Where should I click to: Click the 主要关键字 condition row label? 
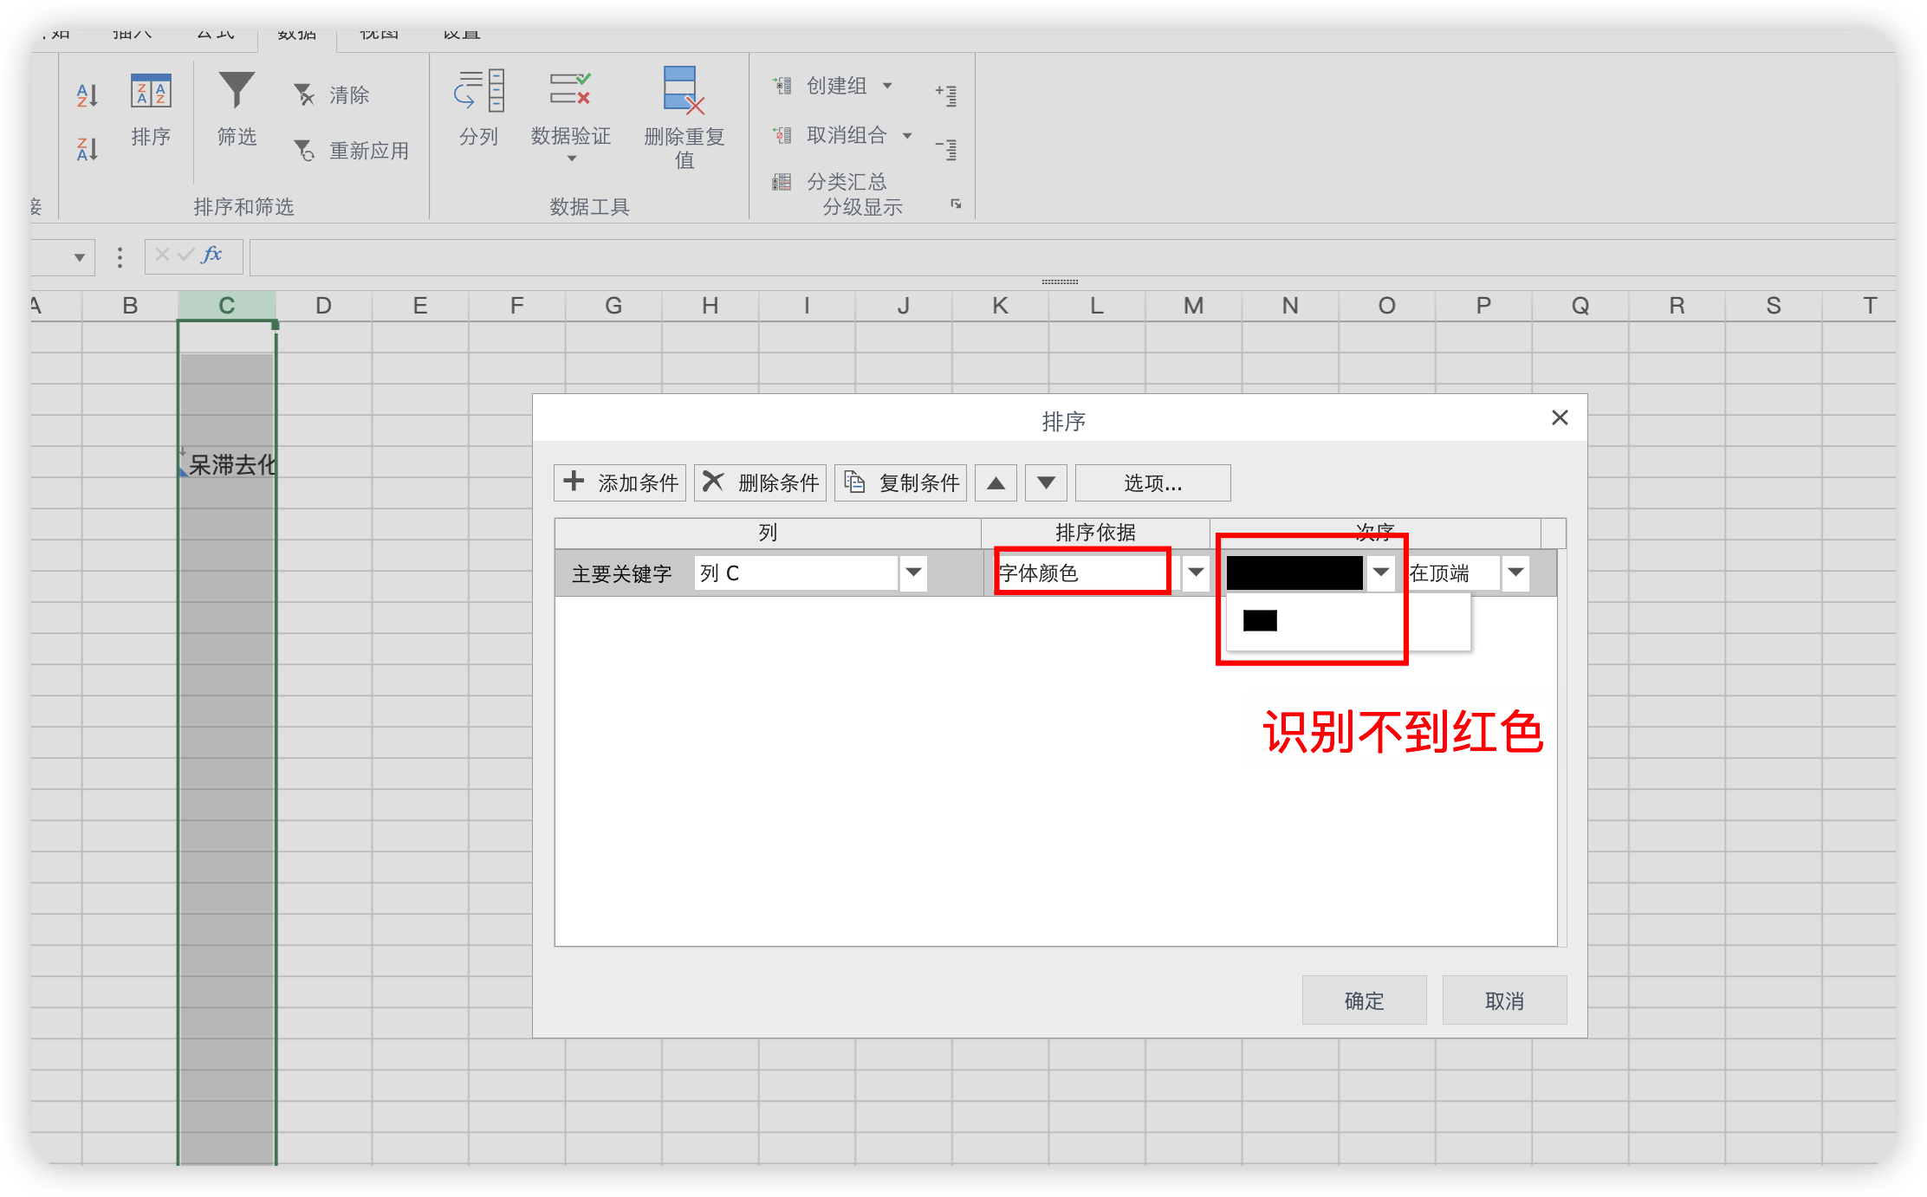tap(621, 573)
